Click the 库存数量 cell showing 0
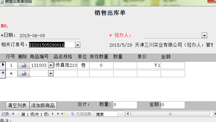Viewport: 216px width, 122px height. click(x=101, y=65)
